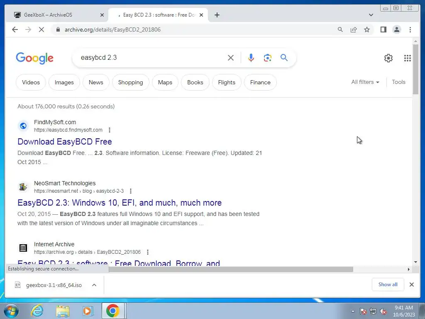Click the NeoSmart Technologies site name

[65, 183]
